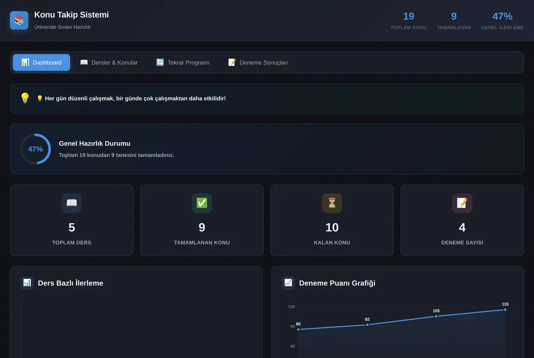Click the Konu Takip Sistemi title
This screenshot has height=358, width=534.
[x=72, y=15]
